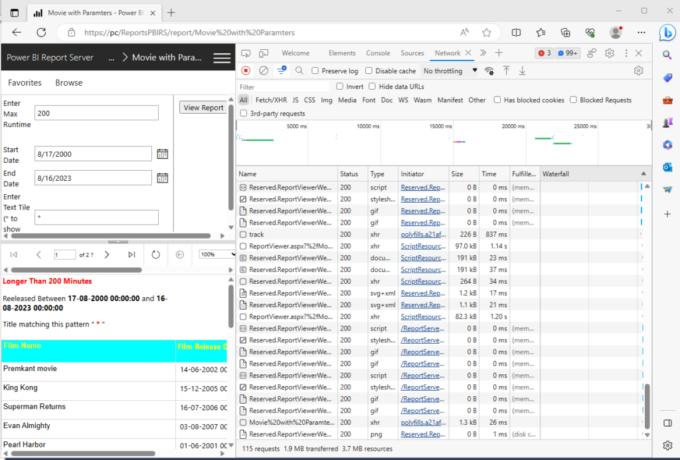Enable the Preserve log checkbox
The width and height of the screenshot is (680, 460).
point(315,70)
